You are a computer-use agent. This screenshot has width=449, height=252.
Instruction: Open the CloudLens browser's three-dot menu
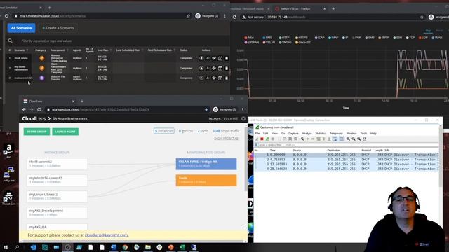(243, 109)
